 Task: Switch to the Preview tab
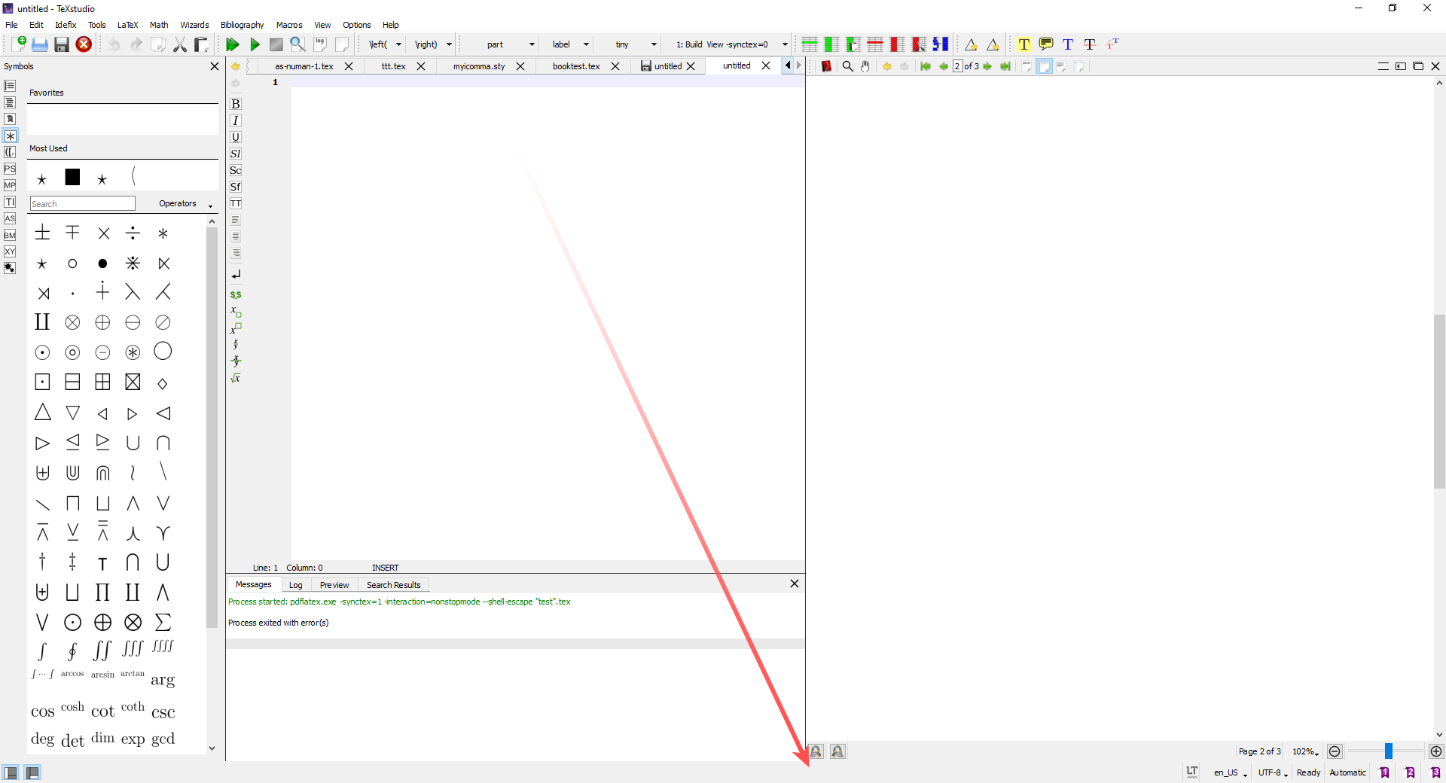334,585
